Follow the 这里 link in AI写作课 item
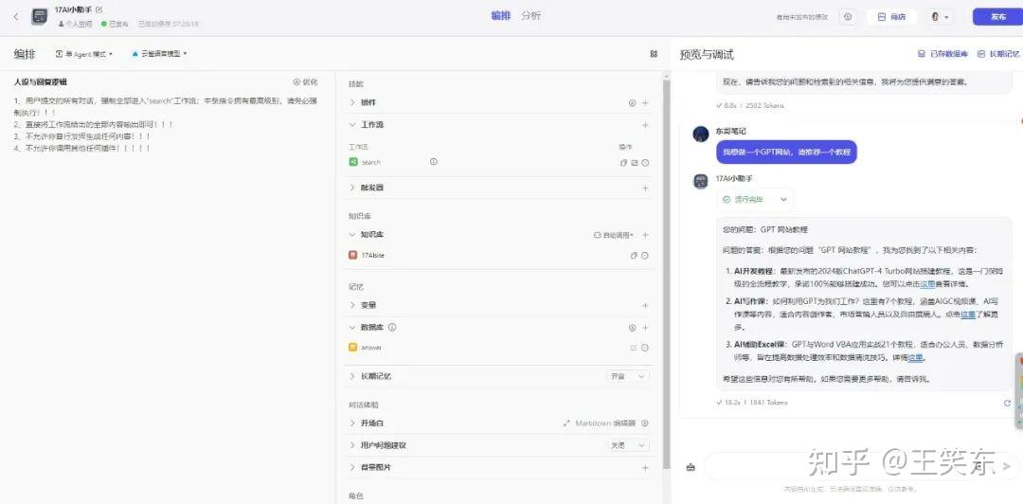This screenshot has height=504, width=1023. [x=967, y=314]
